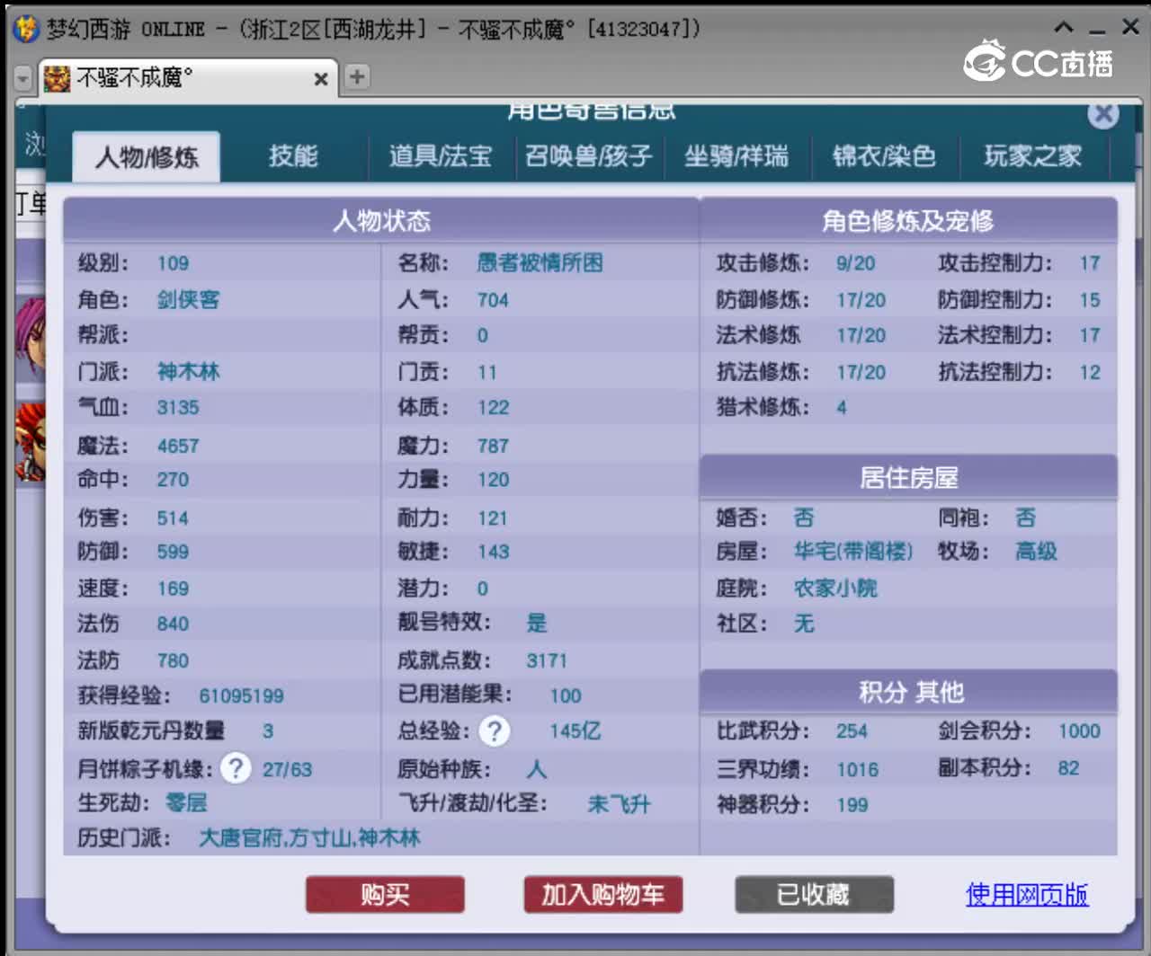
Task: Select the 比武积分 value 254
Action: click(x=852, y=731)
